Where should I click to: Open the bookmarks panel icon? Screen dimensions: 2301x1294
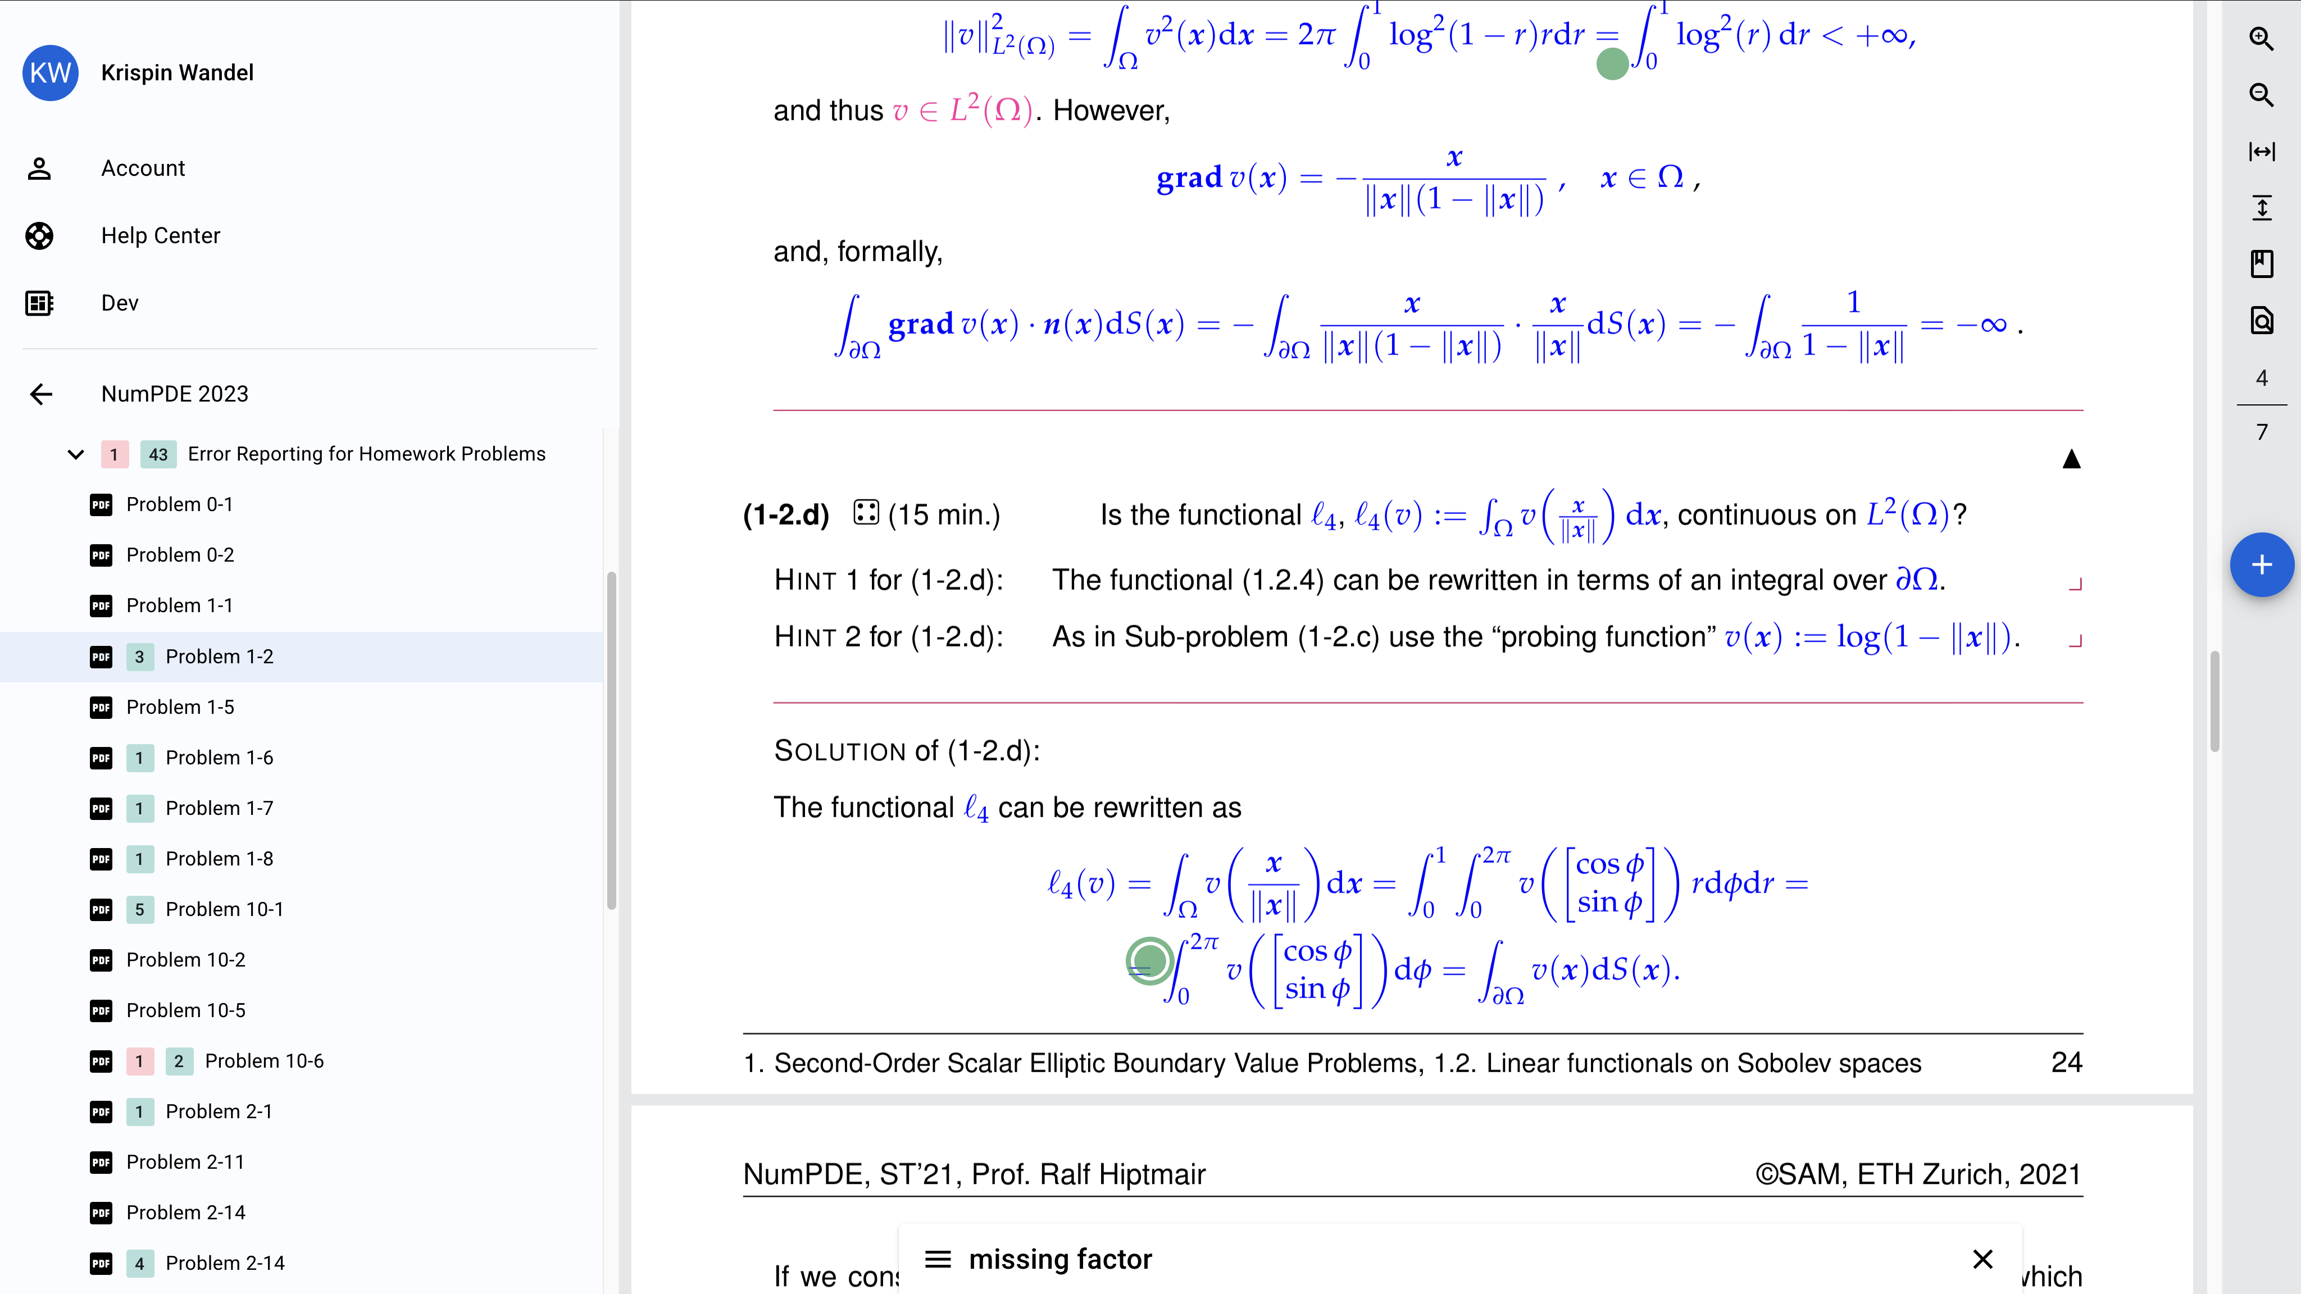click(2262, 265)
